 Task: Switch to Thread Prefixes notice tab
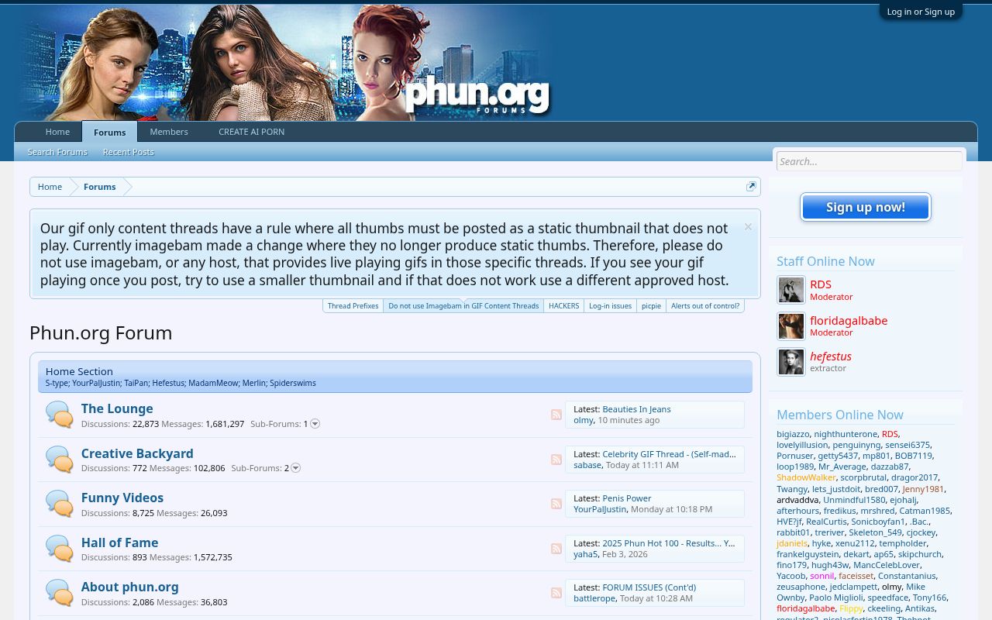pyautogui.click(x=353, y=306)
